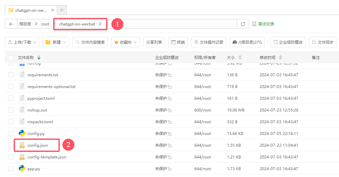Sort by 修改时间 column arrows
Image resolution: width=339 pixels, height=177 pixels.
pyautogui.click(x=281, y=58)
